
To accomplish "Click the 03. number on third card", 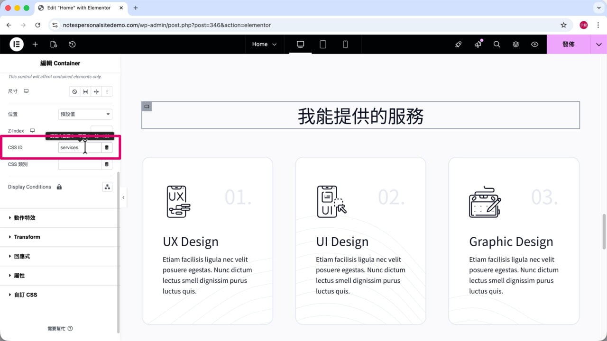I will point(545,197).
